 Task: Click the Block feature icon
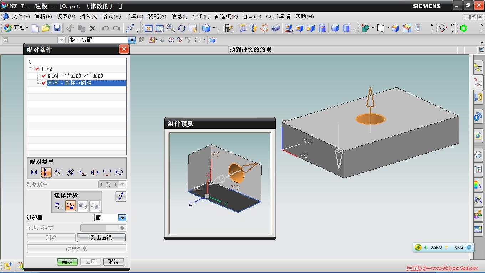[x=335, y=28]
